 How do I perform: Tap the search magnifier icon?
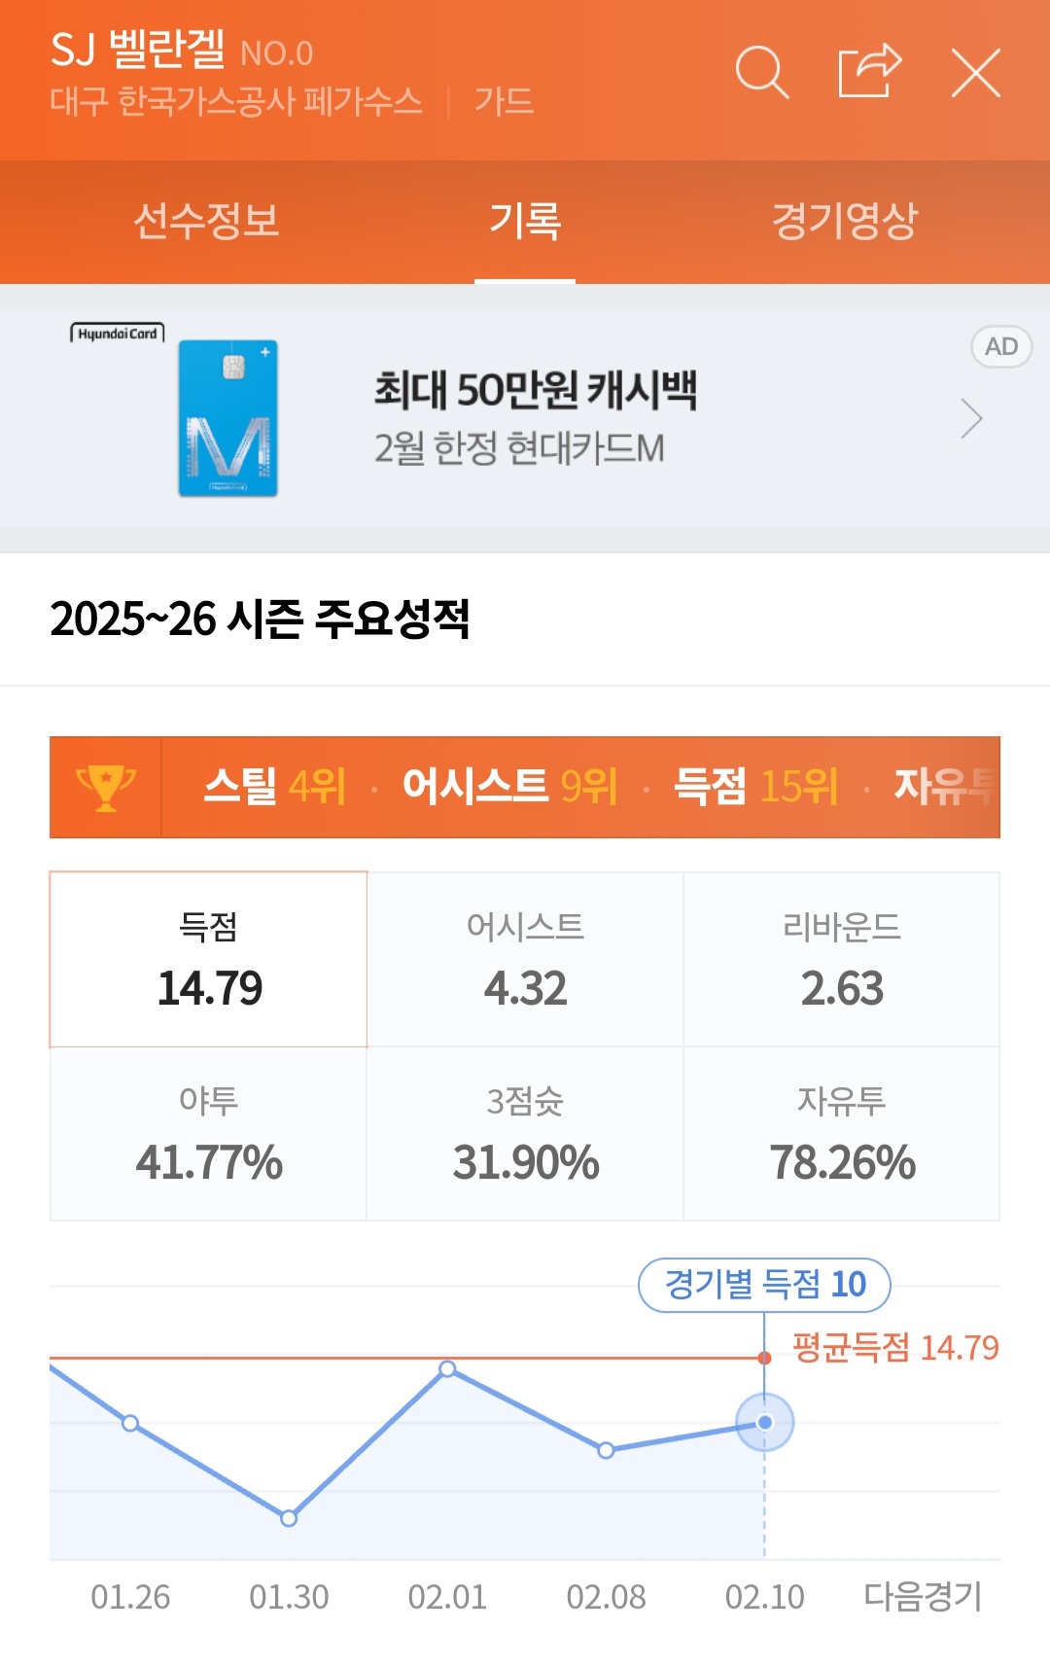coord(761,73)
